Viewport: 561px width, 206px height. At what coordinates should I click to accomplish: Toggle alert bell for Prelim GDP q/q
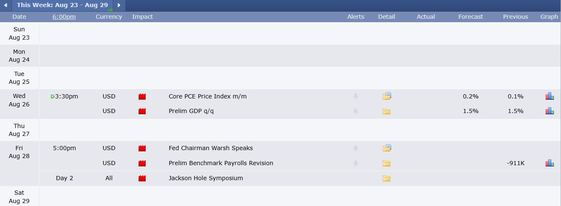click(356, 111)
